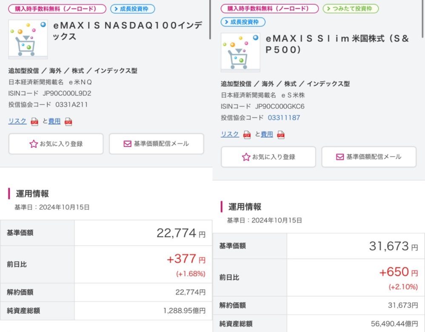Open the right 成長投資枠 tag under the no-load label

(x=243, y=22)
